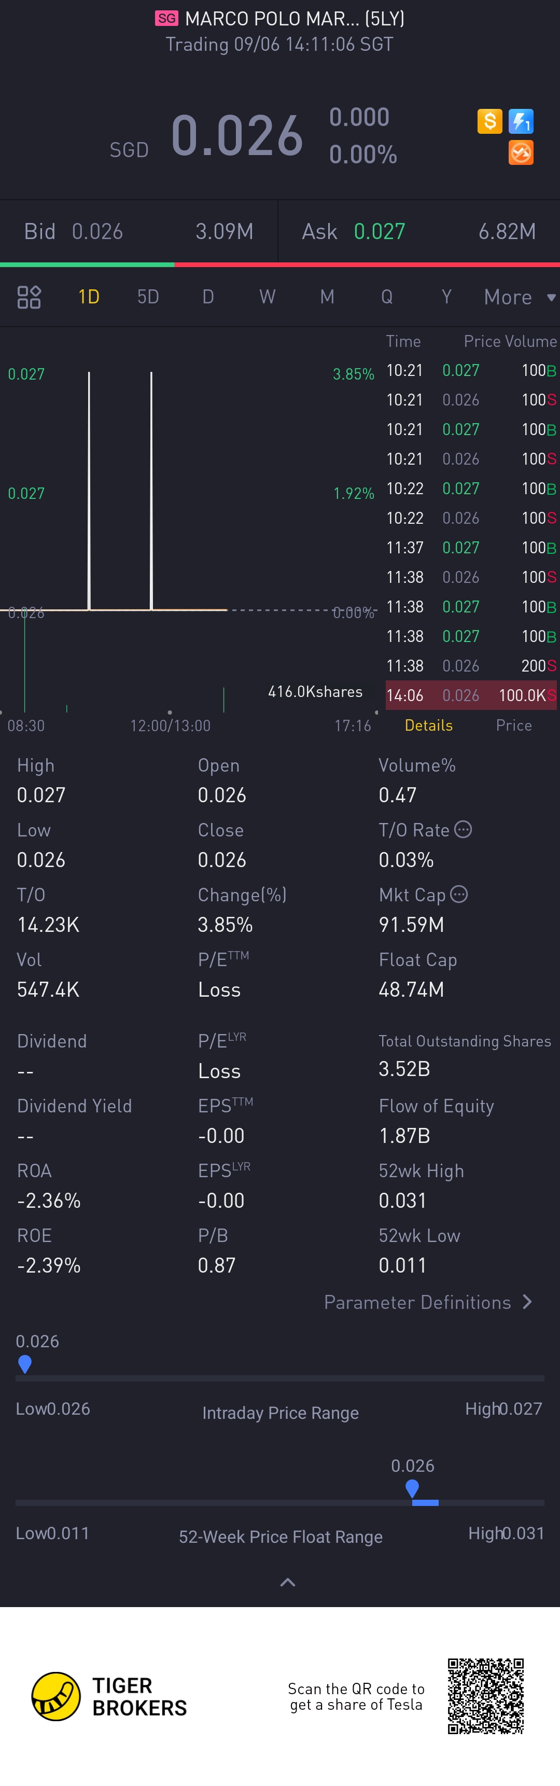
Task: Select the Details tab under trades
Action: (x=428, y=725)
